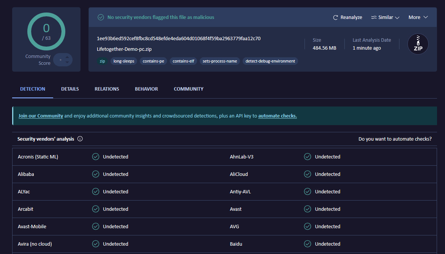Open the Behavior tab

[146, 89]
